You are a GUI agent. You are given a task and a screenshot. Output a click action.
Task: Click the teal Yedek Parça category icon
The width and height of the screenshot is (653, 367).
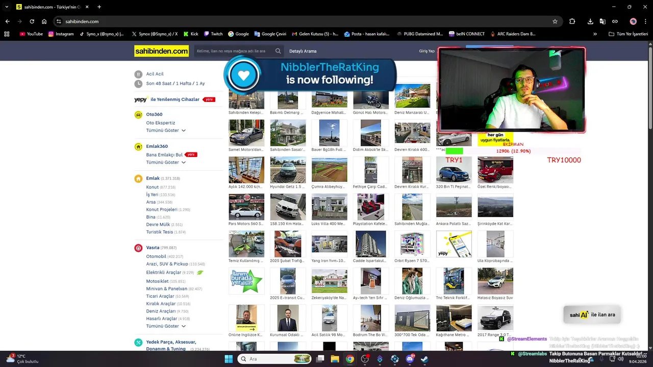(138, 343)
